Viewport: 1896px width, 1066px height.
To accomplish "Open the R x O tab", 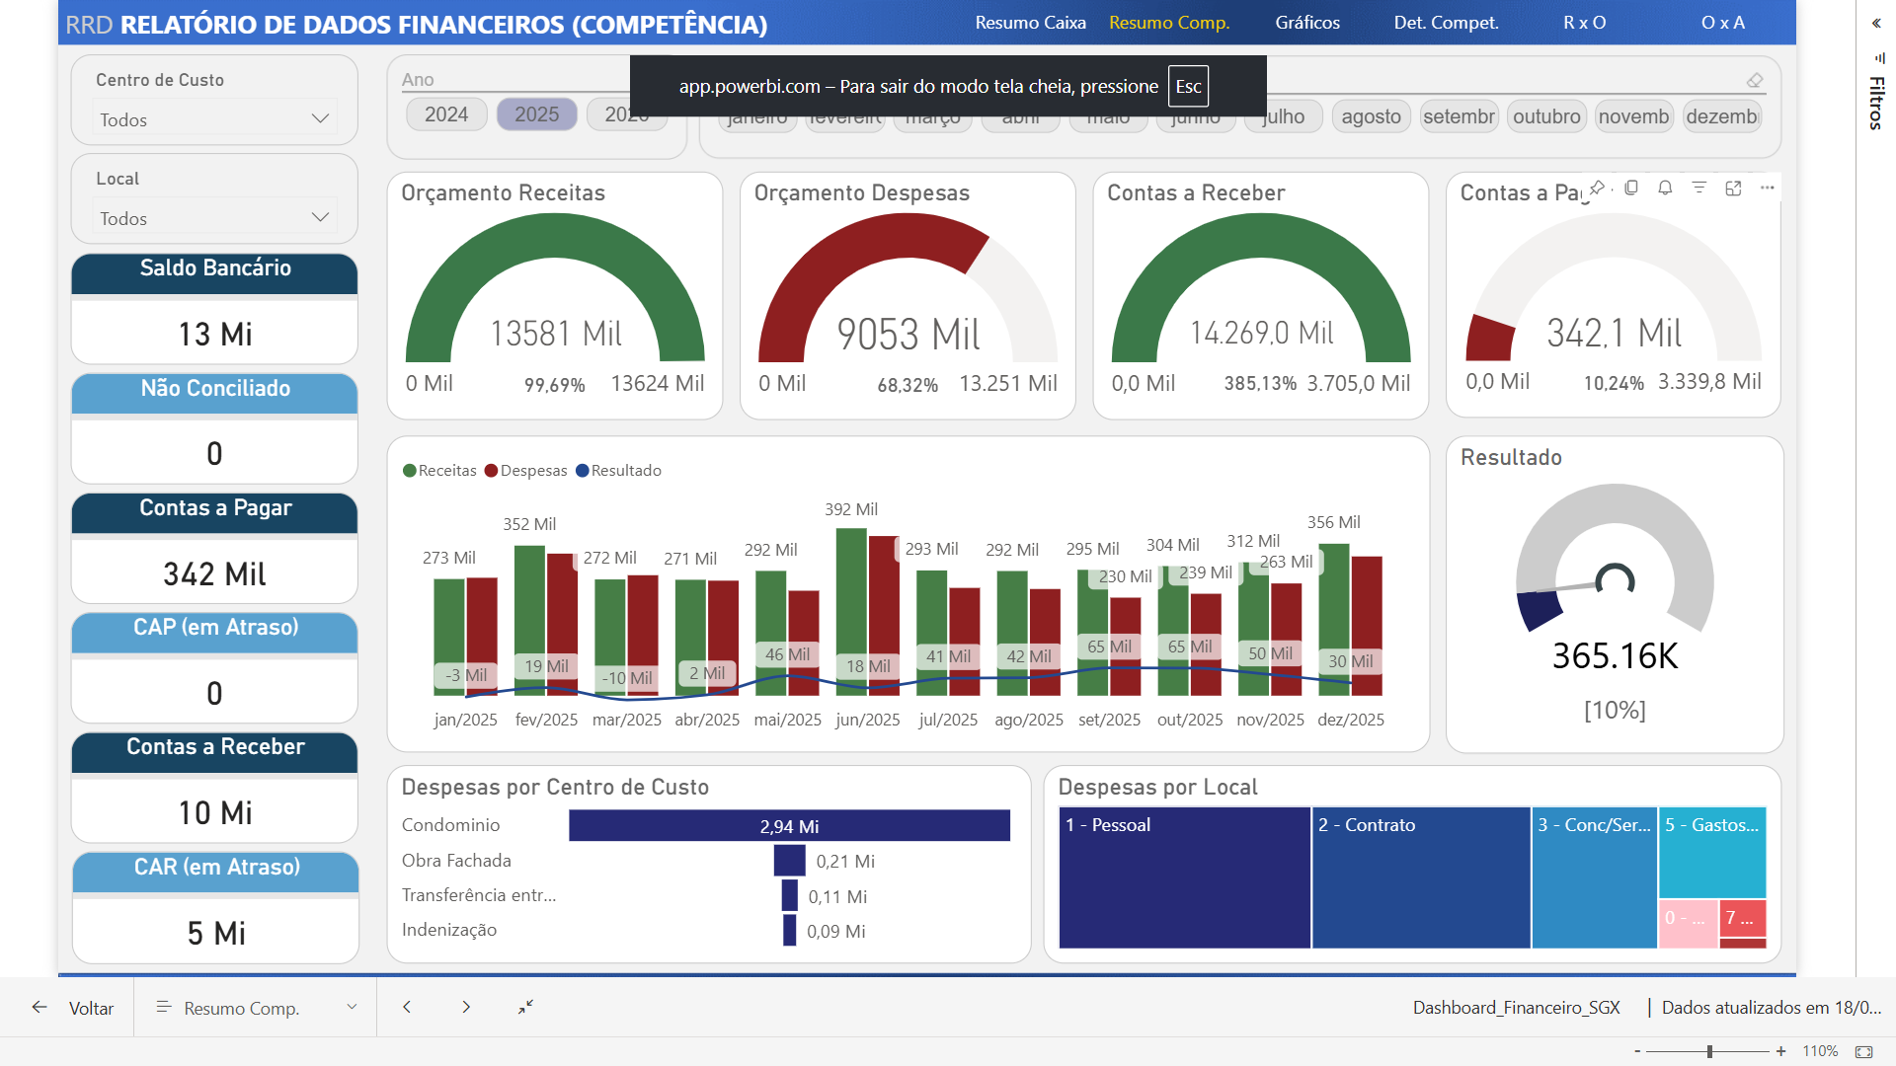I will pyautogui.click(x=1584, y=23).
